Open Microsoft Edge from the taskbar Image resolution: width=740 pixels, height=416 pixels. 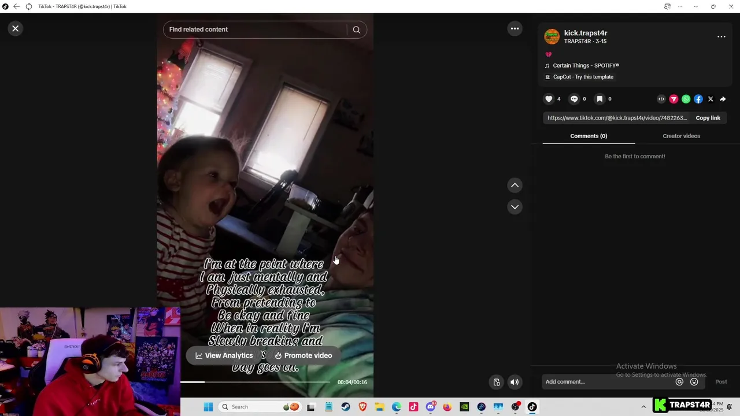click(x=397, y=407)
